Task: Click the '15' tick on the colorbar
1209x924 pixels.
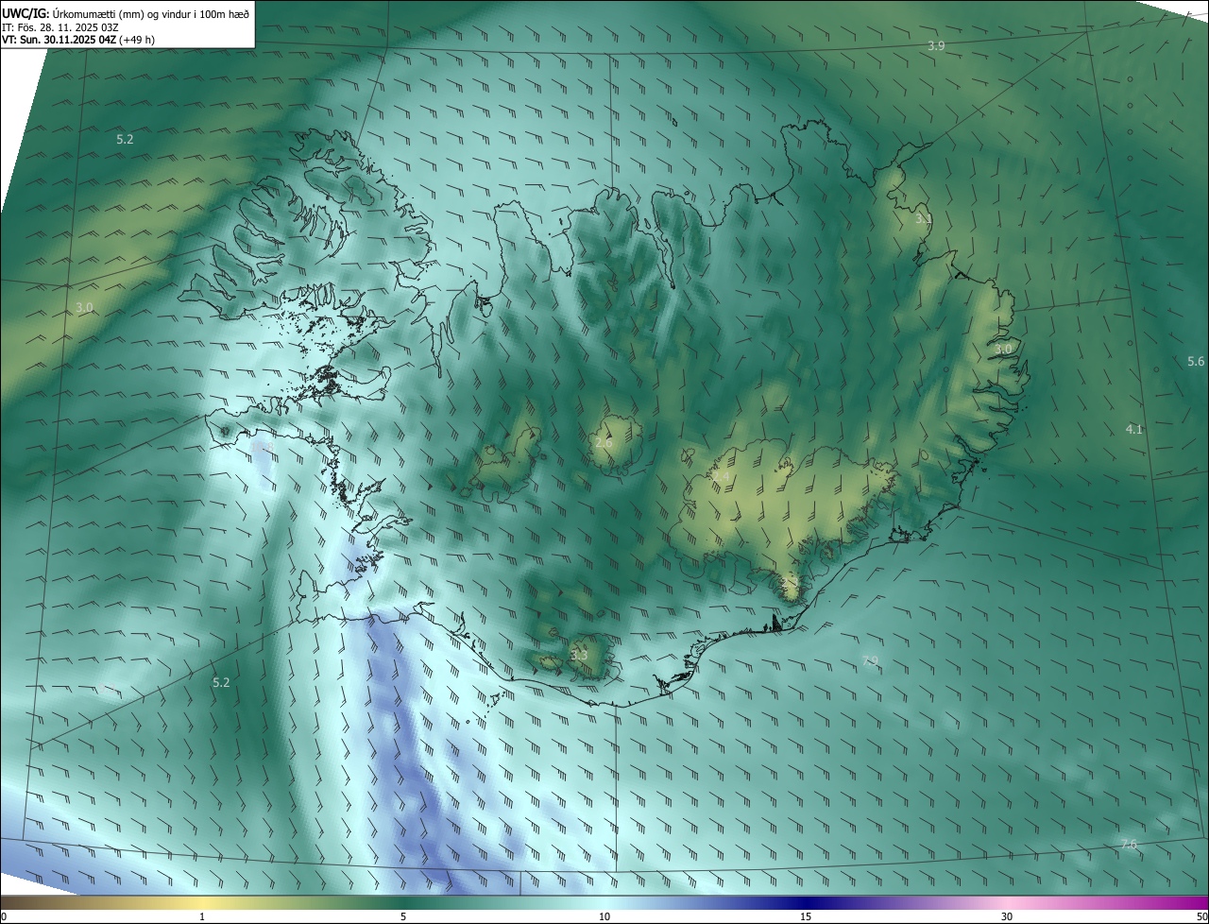Action: [806, 916]
